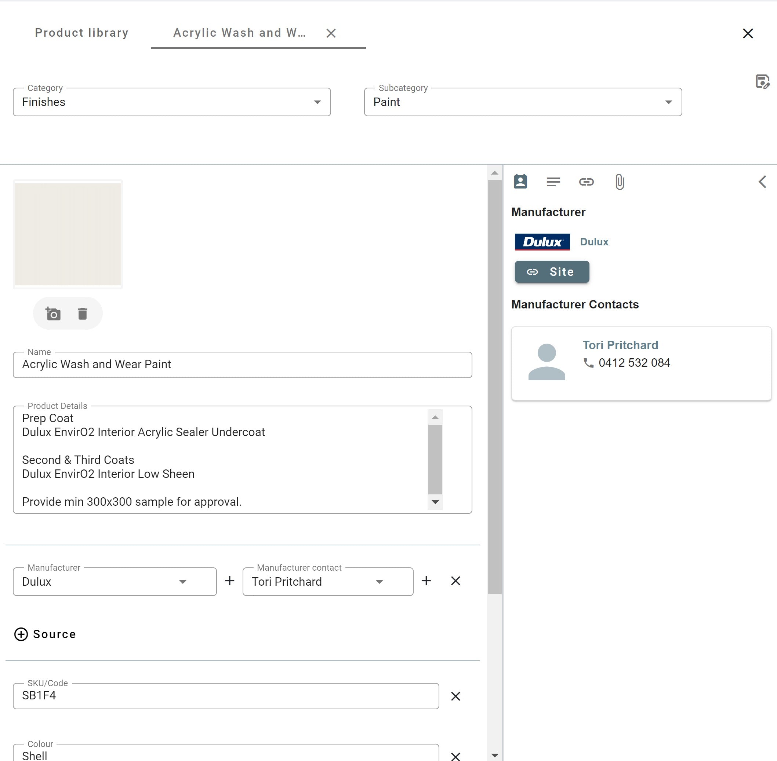Open the manufacturer Site button
Image resolution: width=777 pixels, height=761 pixels.
552,272
